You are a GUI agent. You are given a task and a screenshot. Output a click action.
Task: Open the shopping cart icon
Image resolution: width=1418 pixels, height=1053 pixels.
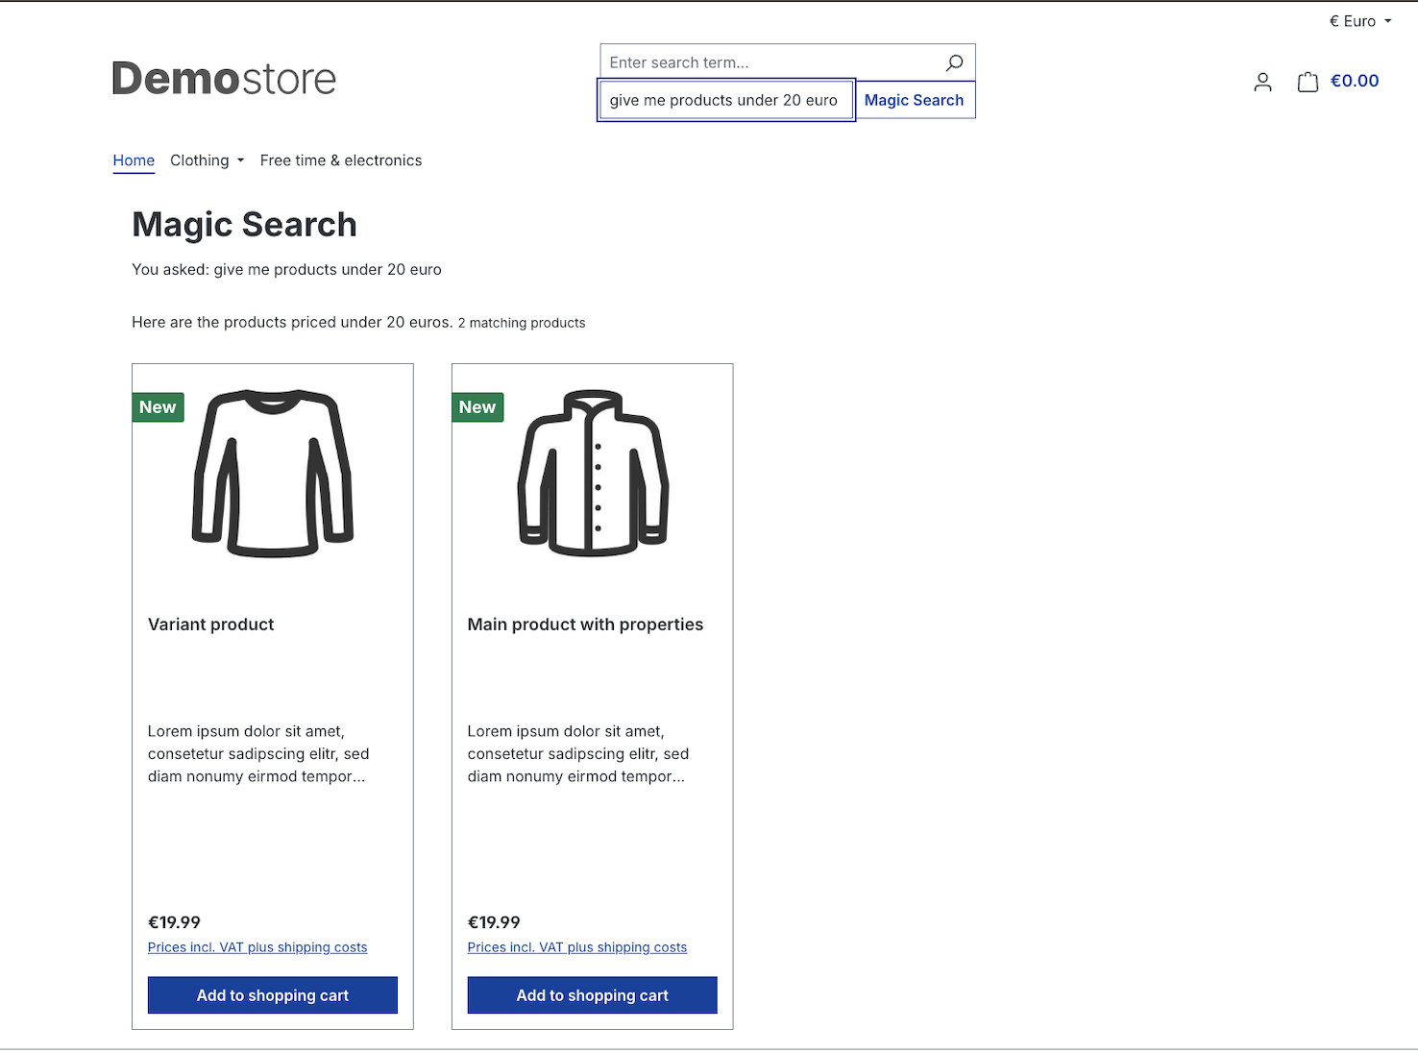(x=1308, y=82)
